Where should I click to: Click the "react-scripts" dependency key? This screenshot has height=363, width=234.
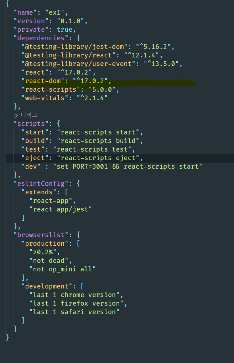coord(51,90)
